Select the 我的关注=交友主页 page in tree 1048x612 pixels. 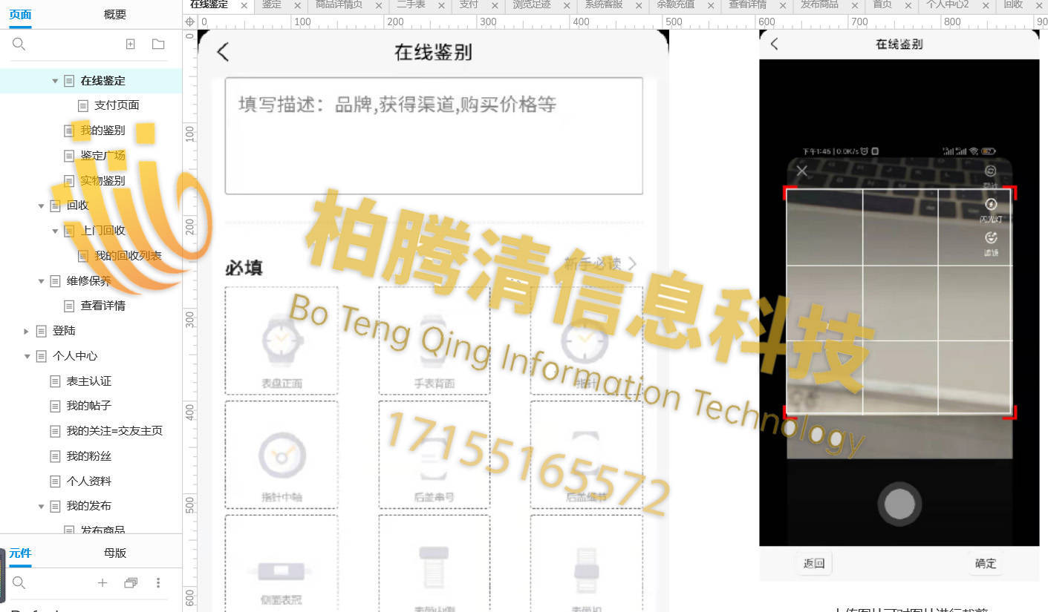coord(114,431)
